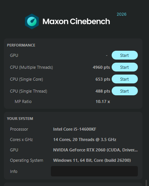Click the 488 pts single thread score
This screenshot has width=149, height=186.
click(x=103, y=91)
